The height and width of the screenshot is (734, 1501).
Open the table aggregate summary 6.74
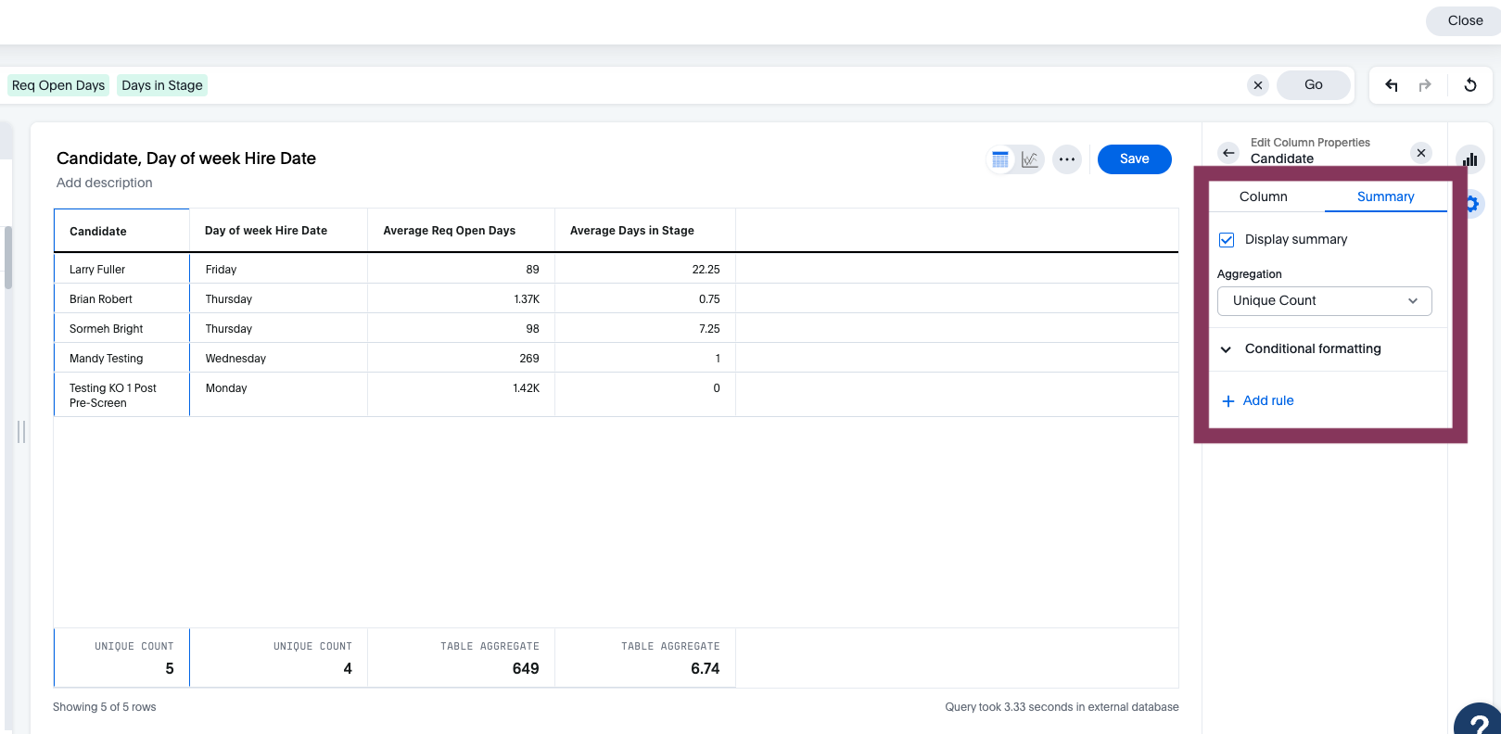[644, 658]
